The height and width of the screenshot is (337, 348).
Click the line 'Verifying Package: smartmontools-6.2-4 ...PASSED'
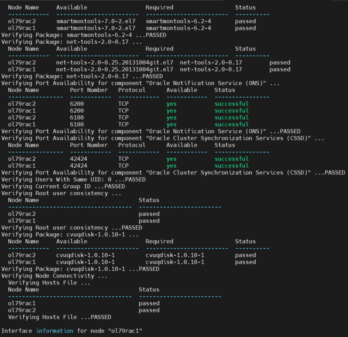(x=84, y=35)
